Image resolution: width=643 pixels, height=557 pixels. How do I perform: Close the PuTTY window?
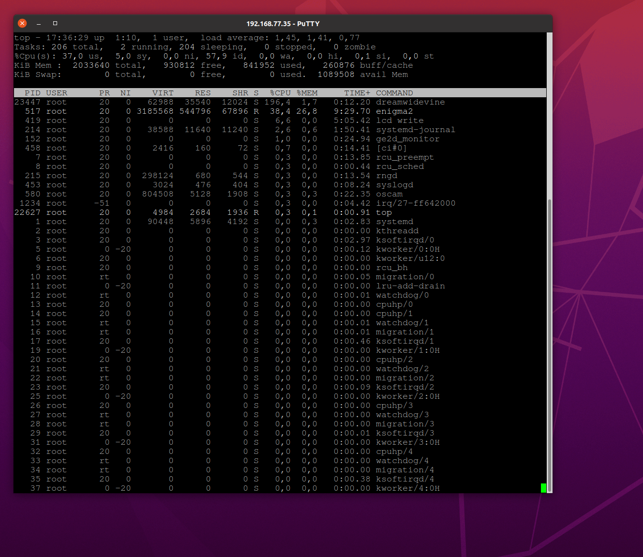(22, 23)
